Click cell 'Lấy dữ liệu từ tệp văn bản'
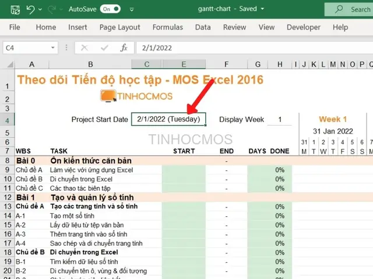The height and width of the screenshot is (279, 373). 87,225
